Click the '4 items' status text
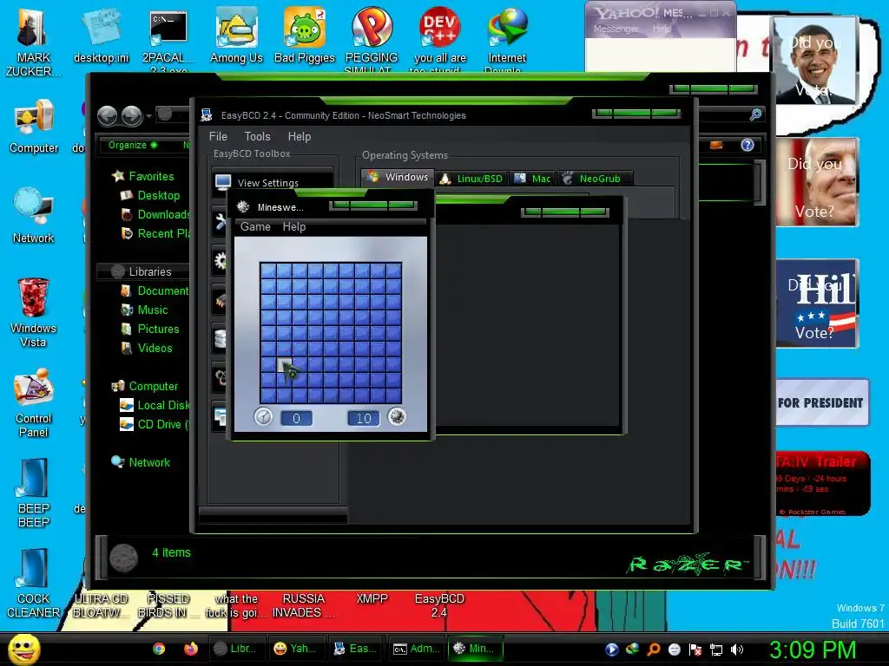The width and height of the screenshot is (889, 666). pos(171,552)
